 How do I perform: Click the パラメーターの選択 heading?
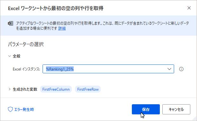point(26,44)
